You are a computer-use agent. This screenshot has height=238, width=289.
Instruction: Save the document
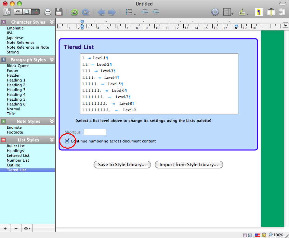(58, 11)
